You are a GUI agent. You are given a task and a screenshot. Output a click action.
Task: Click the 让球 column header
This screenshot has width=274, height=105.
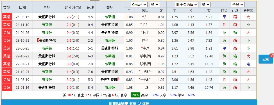[x=235, y=10]
